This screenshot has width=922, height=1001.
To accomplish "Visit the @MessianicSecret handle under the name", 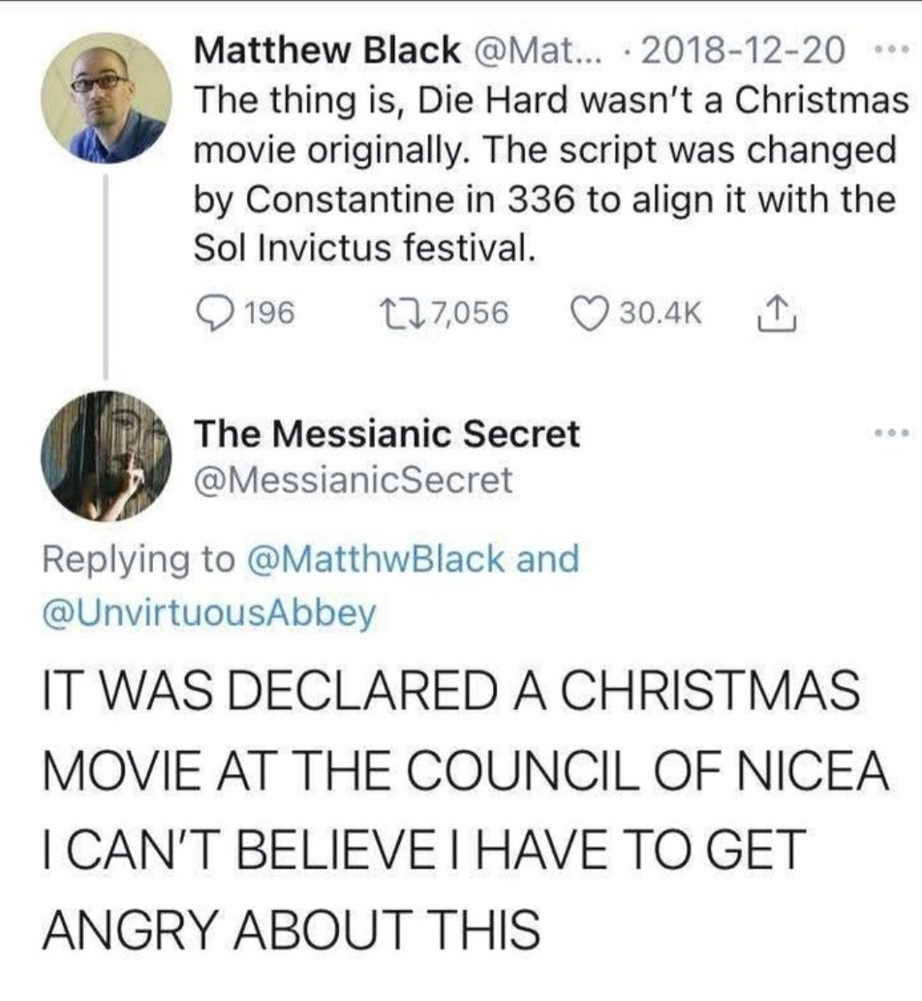I will (352, 480).
